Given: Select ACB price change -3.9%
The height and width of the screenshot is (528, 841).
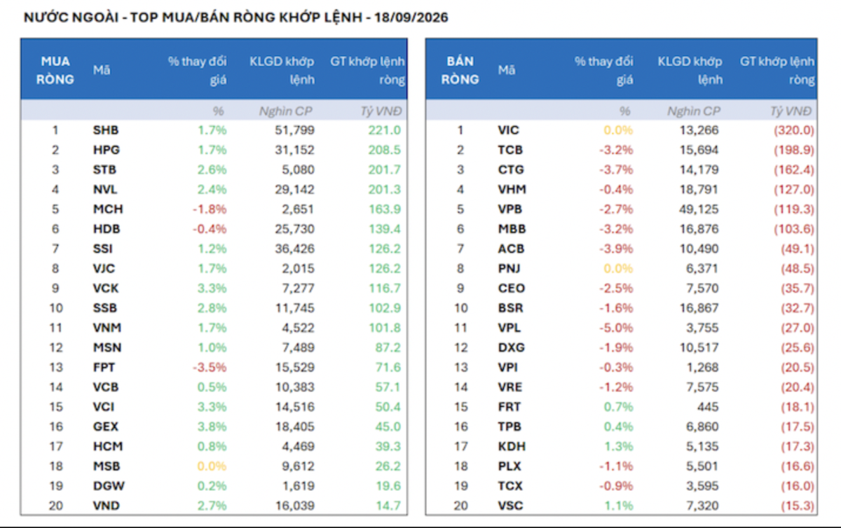Looking at the screenshot, I should click(x=617, y=249).
